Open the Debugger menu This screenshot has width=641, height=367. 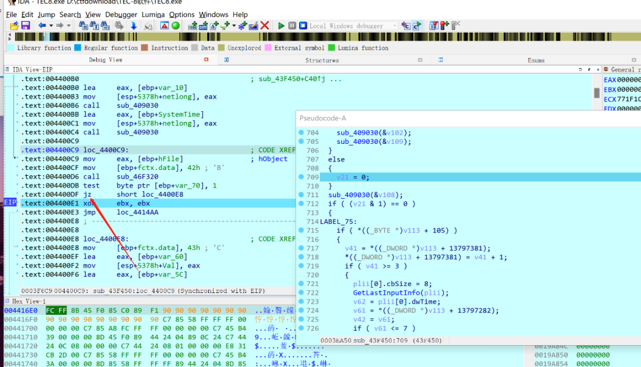click(x=121, y=15)
